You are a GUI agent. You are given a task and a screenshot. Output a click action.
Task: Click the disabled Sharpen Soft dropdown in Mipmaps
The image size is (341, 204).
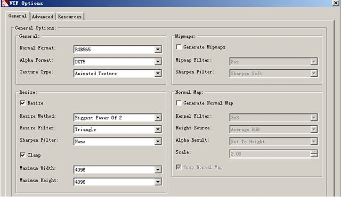click(273, 74)
